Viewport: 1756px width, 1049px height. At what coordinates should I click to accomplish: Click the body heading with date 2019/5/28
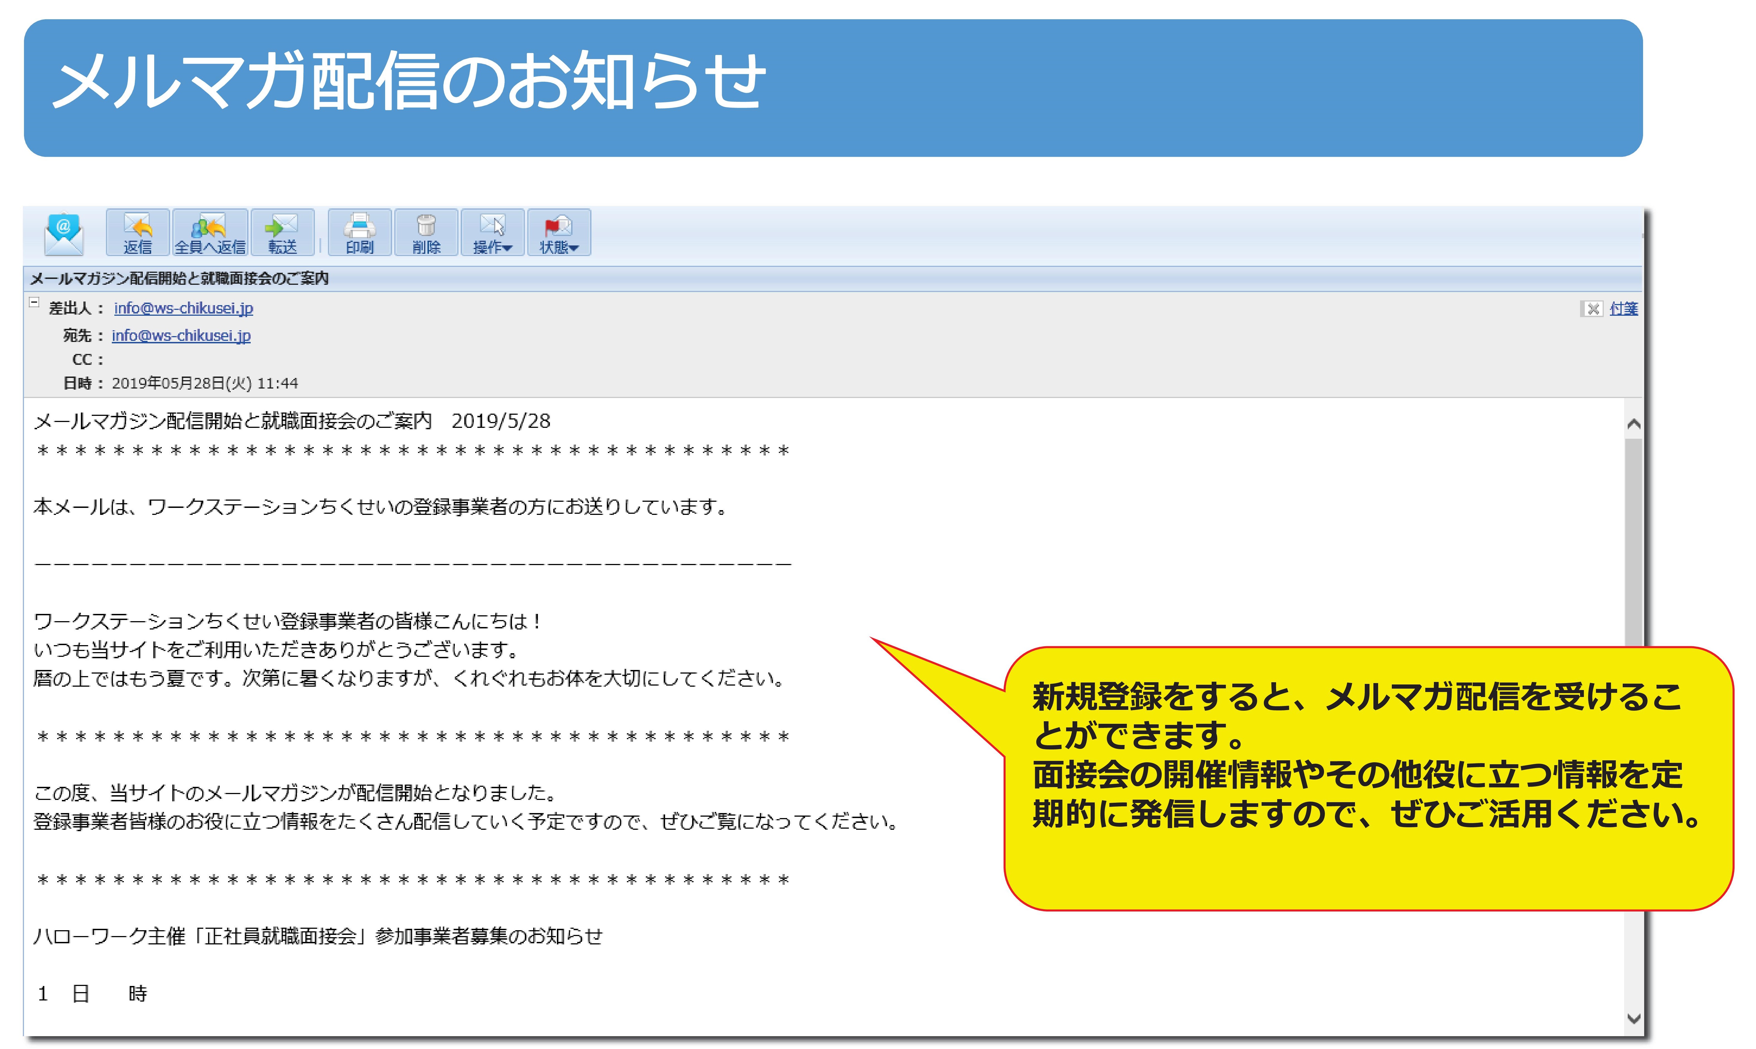[292, 421]
